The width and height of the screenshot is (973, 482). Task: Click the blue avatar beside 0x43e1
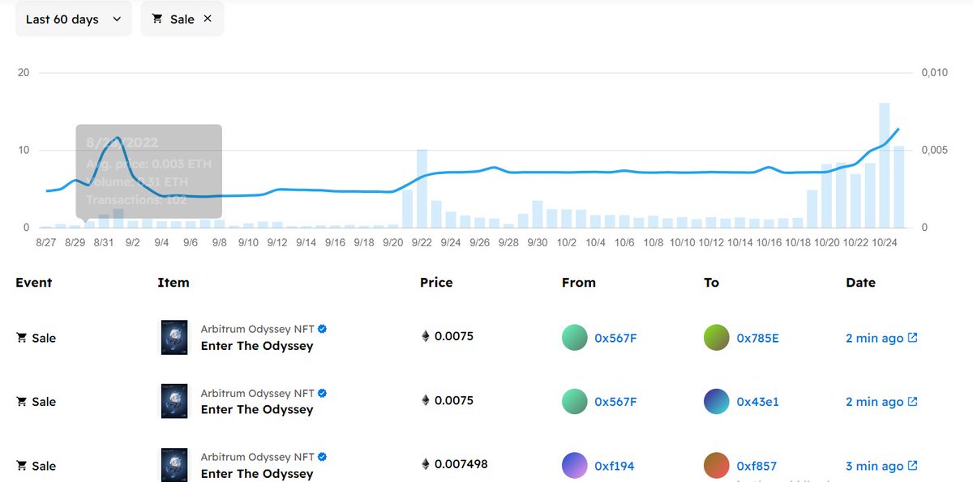coord(717,402)
